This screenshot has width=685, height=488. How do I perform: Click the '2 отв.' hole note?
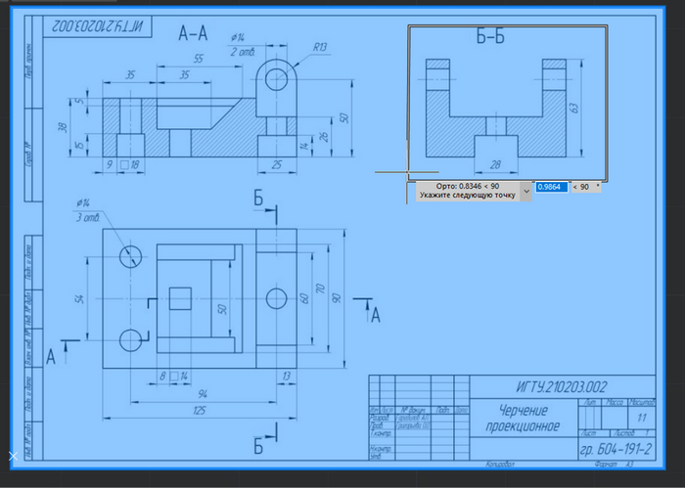point(243,52)
